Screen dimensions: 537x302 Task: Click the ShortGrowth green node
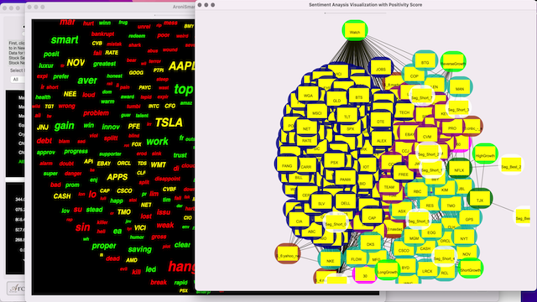point(471,268)
